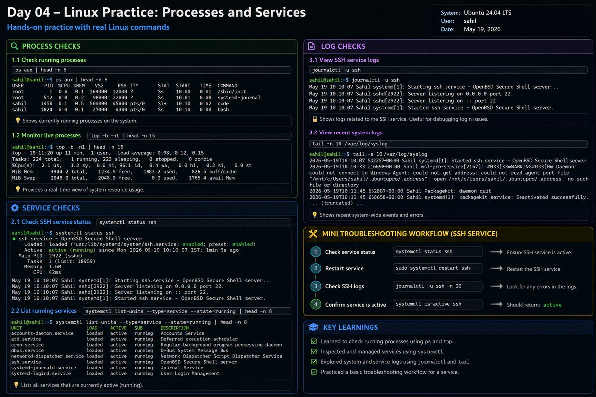The width and height of the screenshot is (596, 397).
Task: Click the 'Restart service' workflow step label
Action: 344,269
